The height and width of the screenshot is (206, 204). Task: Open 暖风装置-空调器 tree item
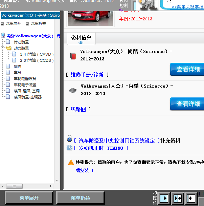(28, 97)
